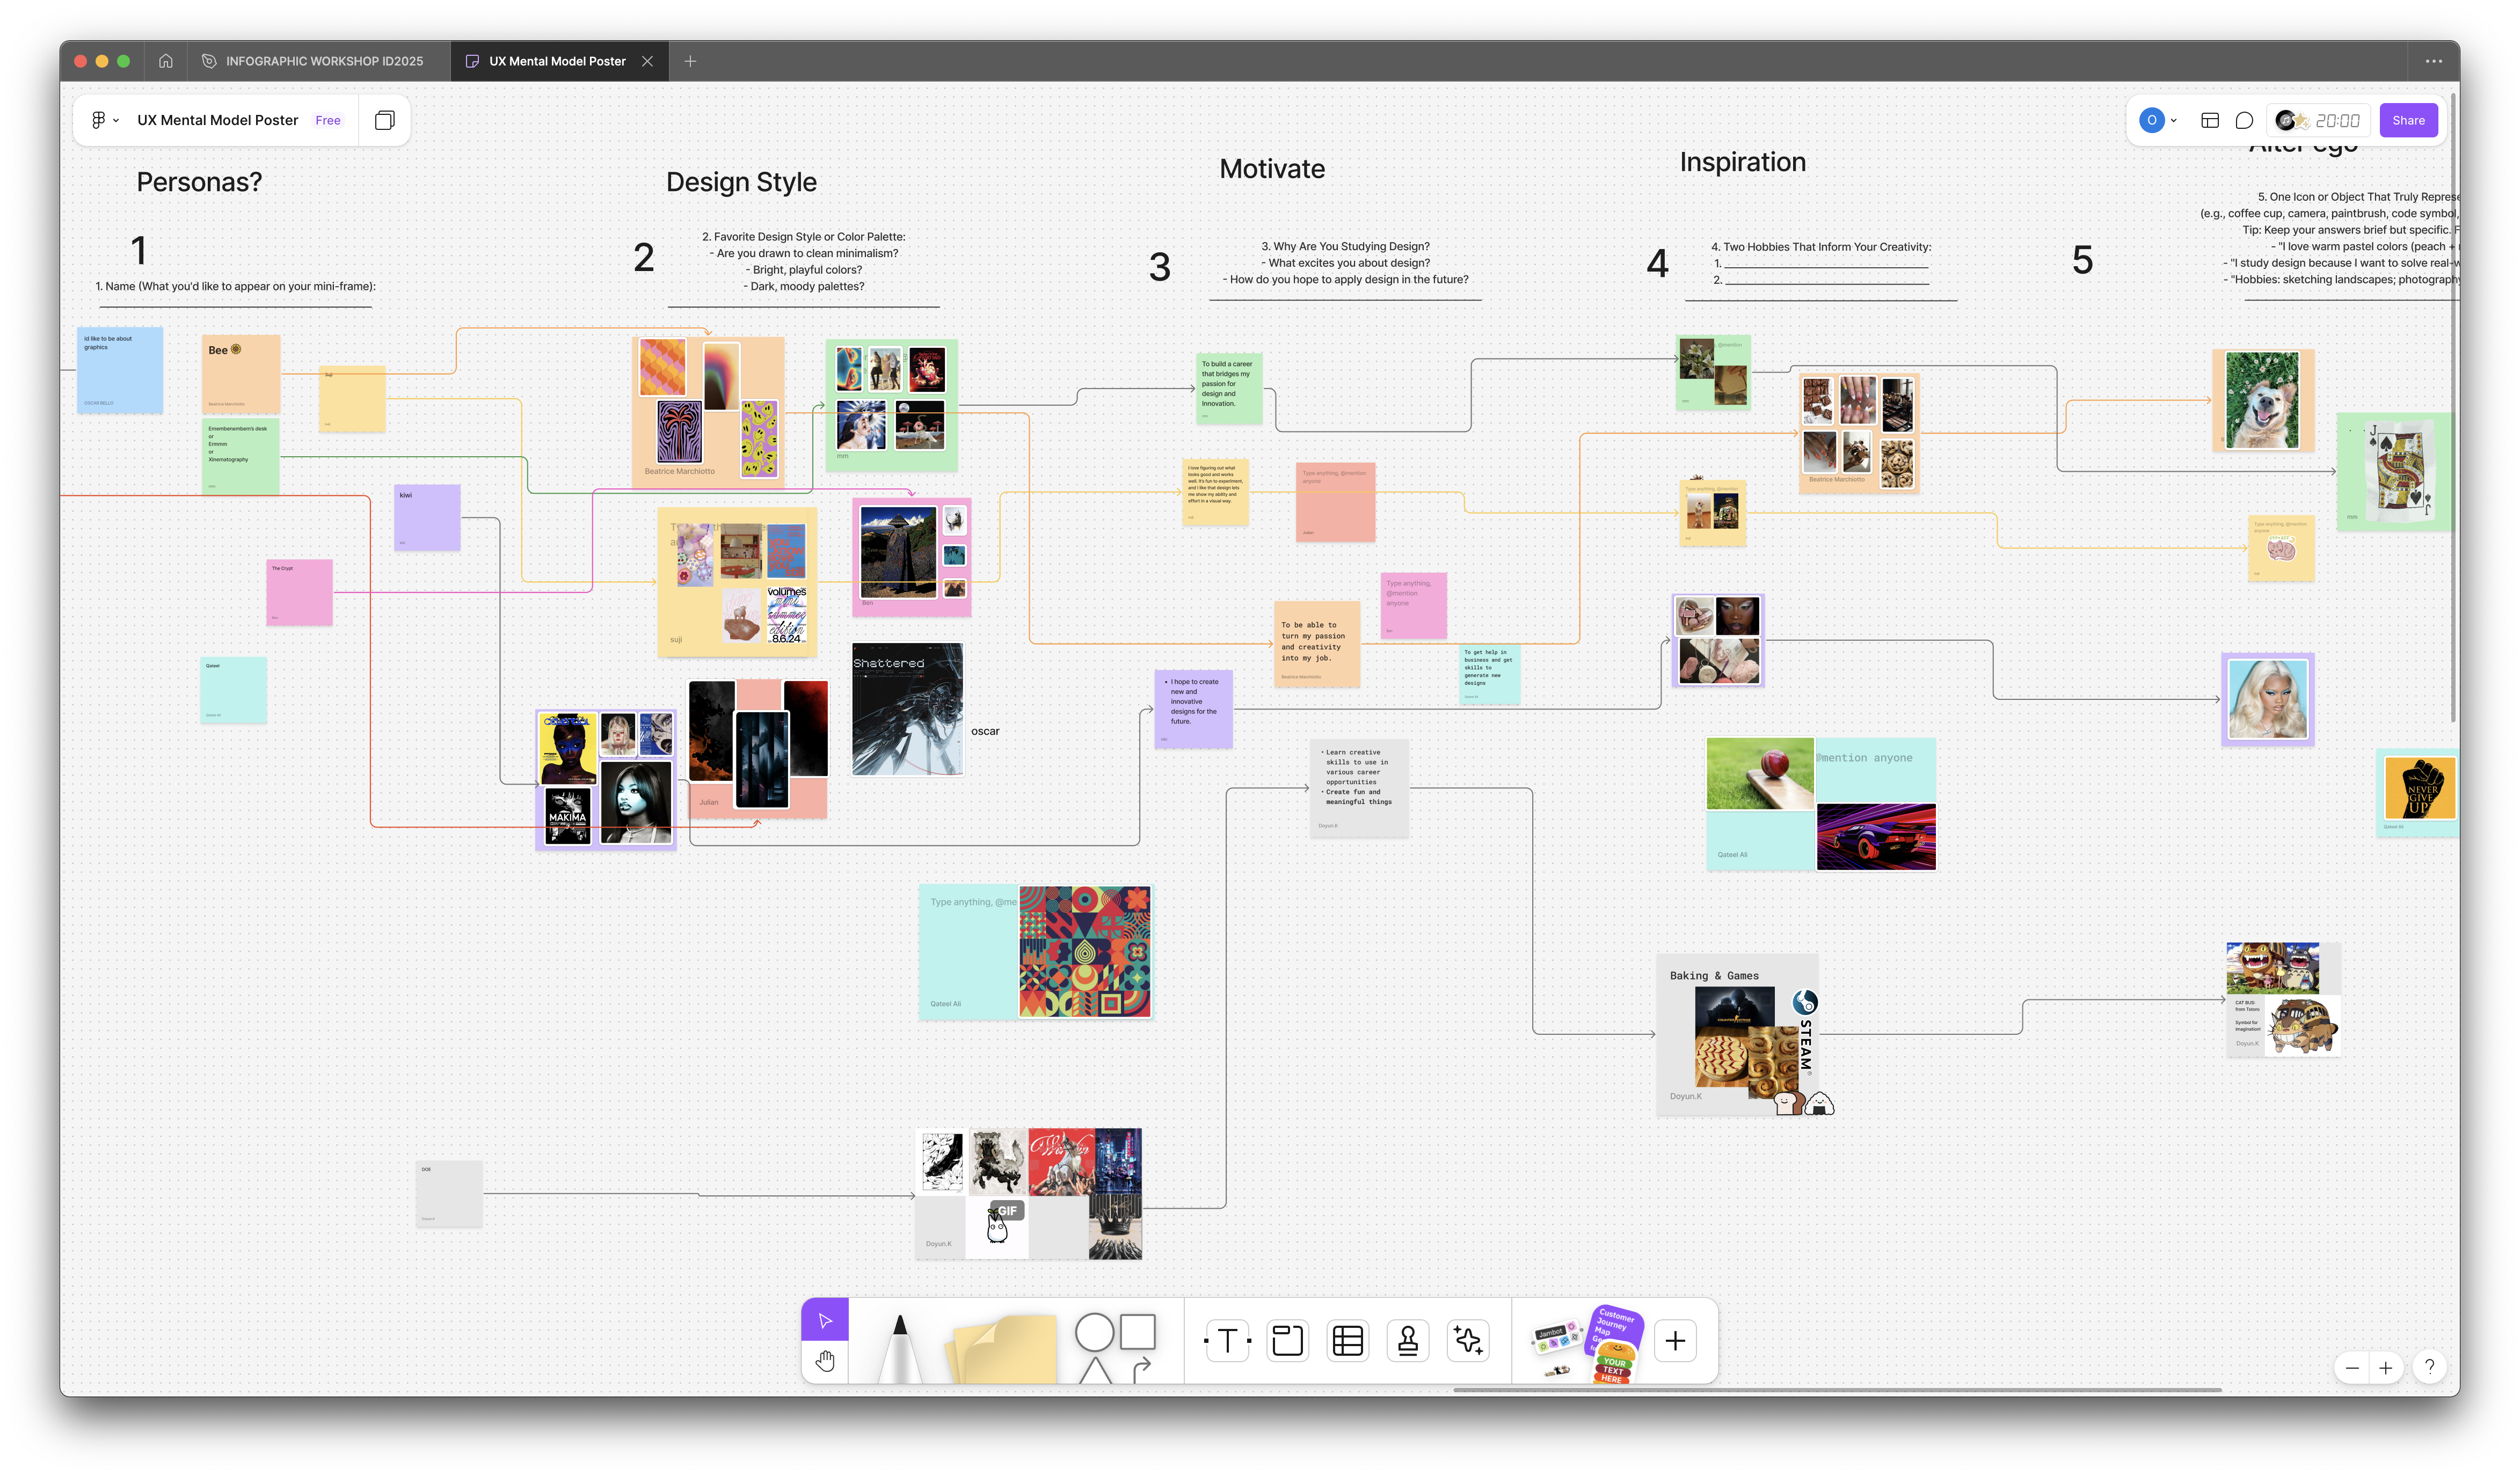This screenshot has height=1476, width=2520.
Task: Click the AI sparkle generate icon
Action: [1468, 1340]
